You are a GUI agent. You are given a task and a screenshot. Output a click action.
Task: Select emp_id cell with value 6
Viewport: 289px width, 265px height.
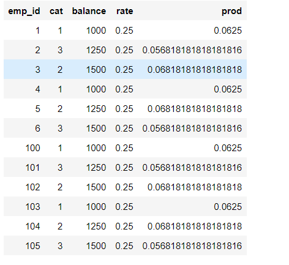pos(37,129)
